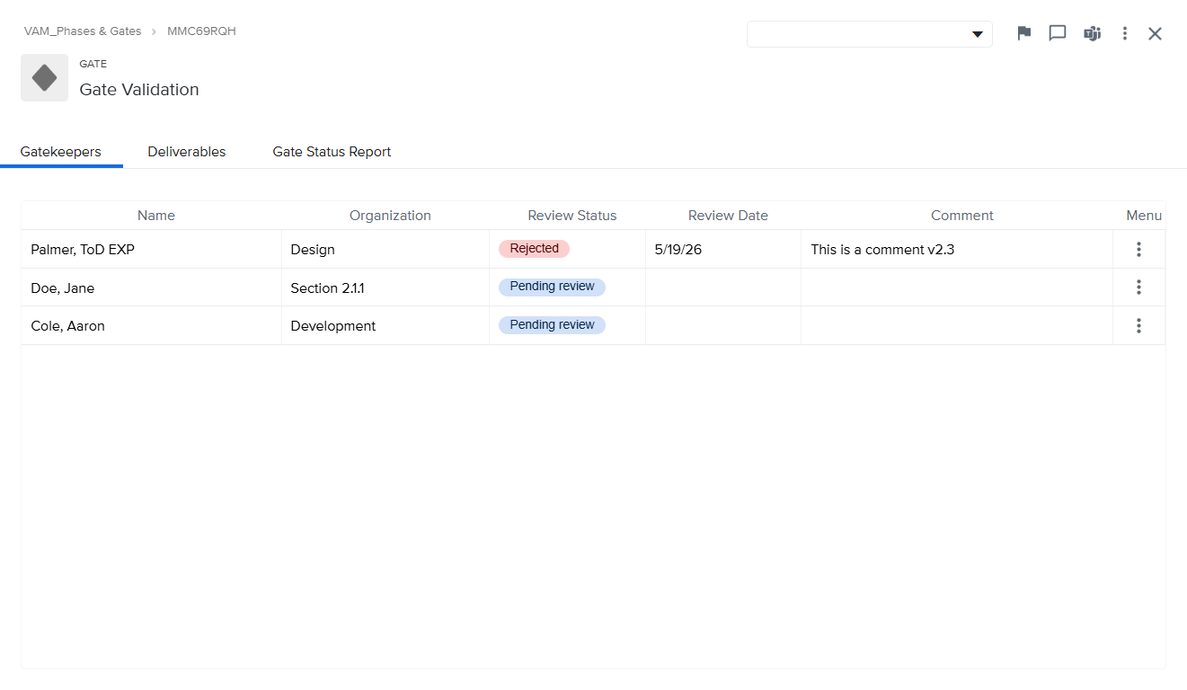This screenshot has width=1187, height=690.
Task: Click the Review Date column header
Action: tap(728, 216)
